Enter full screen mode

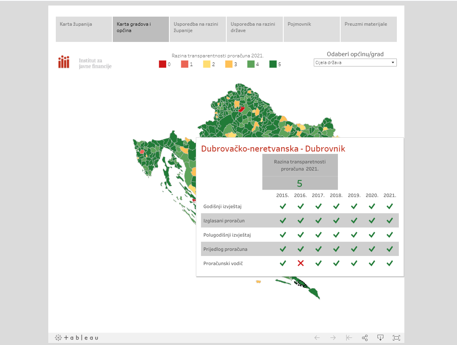coord(396,337)
